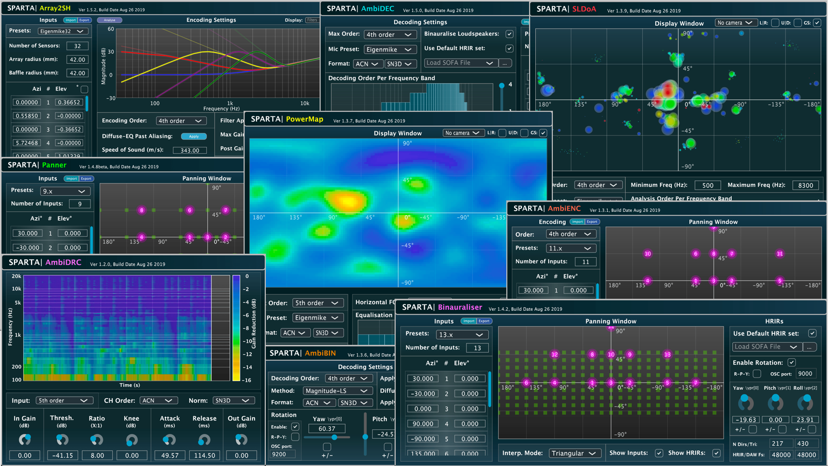This screenshot has height=466, width=828.
Task: Click the Thresh. knob in AmbiDRC
Action: tap(62, 440)
